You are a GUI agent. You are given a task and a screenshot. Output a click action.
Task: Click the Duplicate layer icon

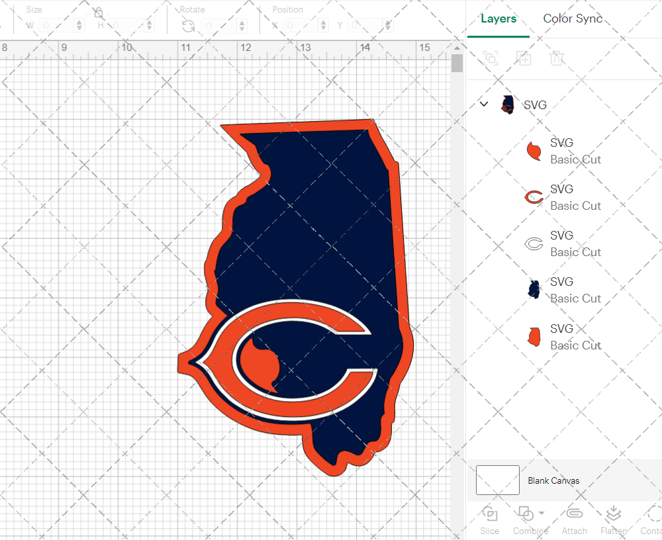click(524, 58)
